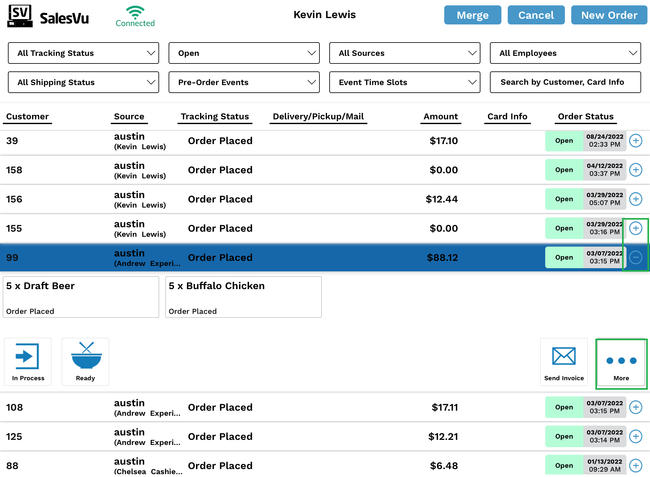Sort by the Amount column header
Viewport: 650px width, 477px height.
pos(440,116)
